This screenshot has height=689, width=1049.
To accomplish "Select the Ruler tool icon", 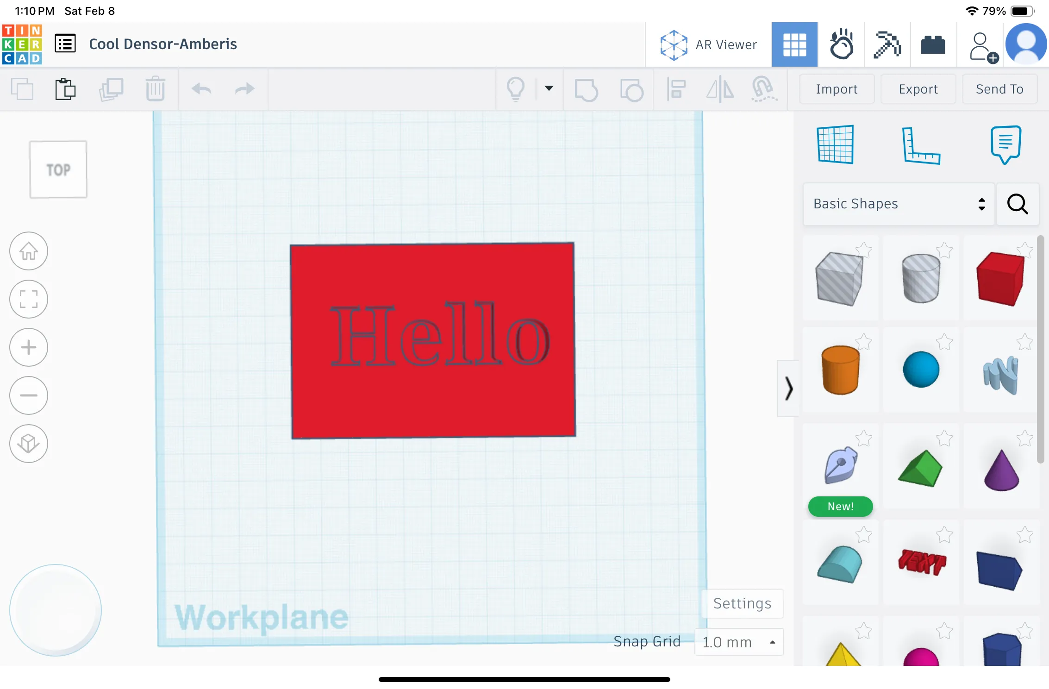I will point(921,145).
